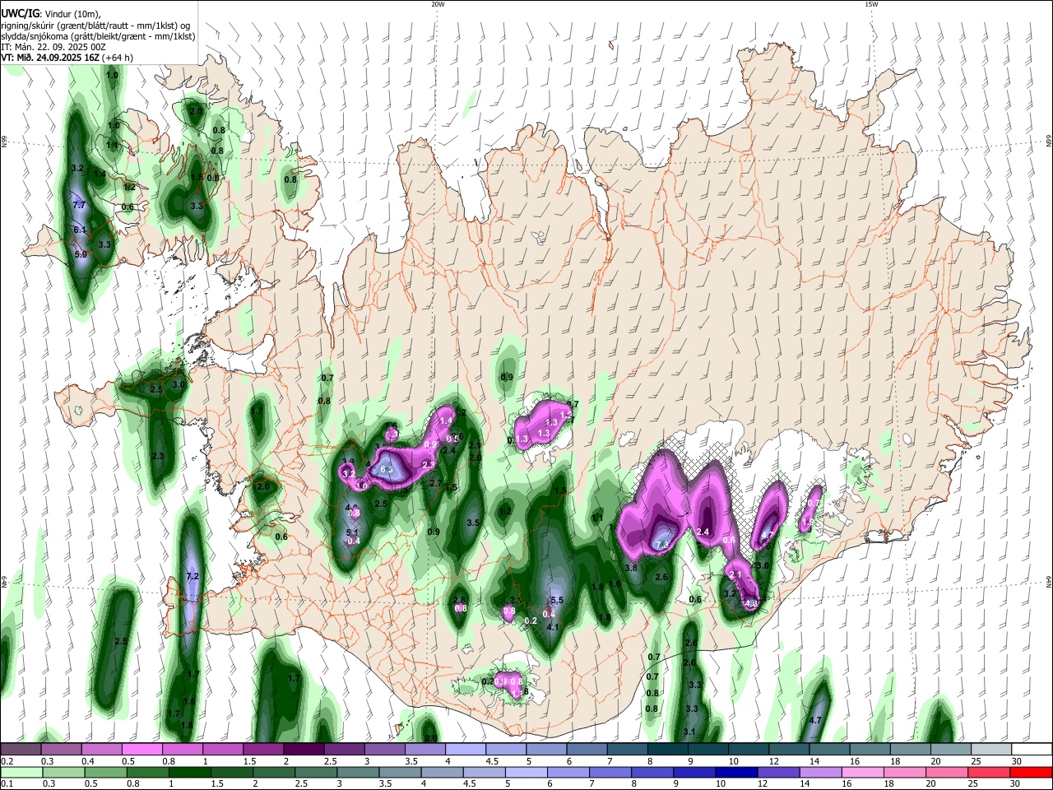Image resolution: width=1053 pixels, height=790 pixels.
Task: Click the 0.1 label in the rain legend
Action: (7, 784)
